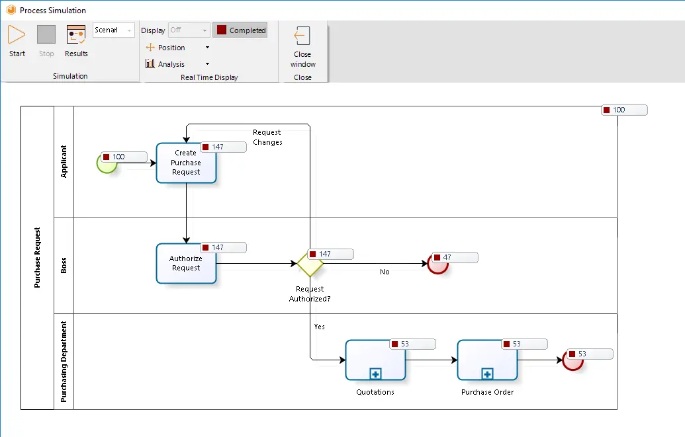Click the Request Changes flow label
Viewport: 685px width, 437px height.
point(267,137)
